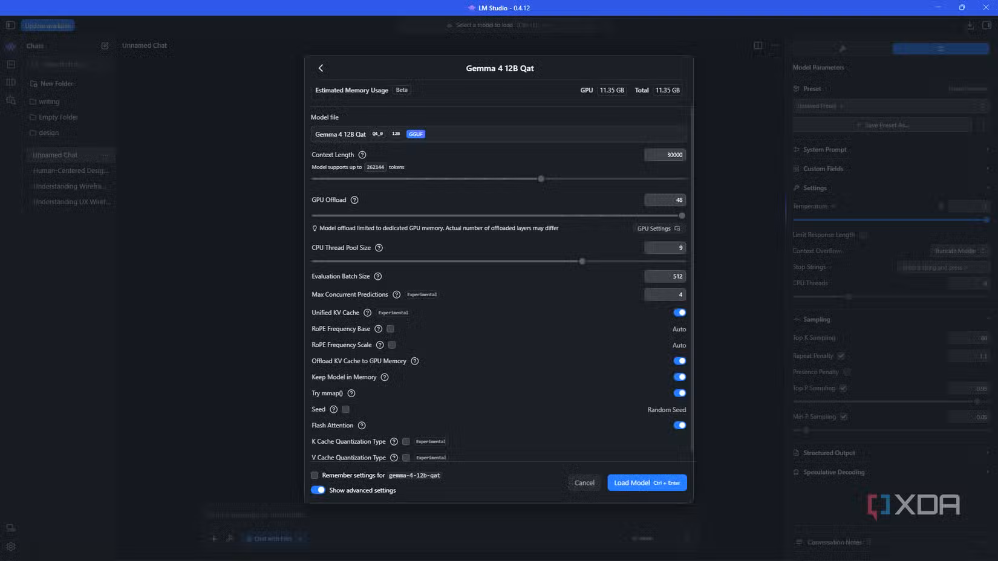
Task: Toggle Keep Model in Memory switch
Action: pyautogui.click(x=679, y=377)
